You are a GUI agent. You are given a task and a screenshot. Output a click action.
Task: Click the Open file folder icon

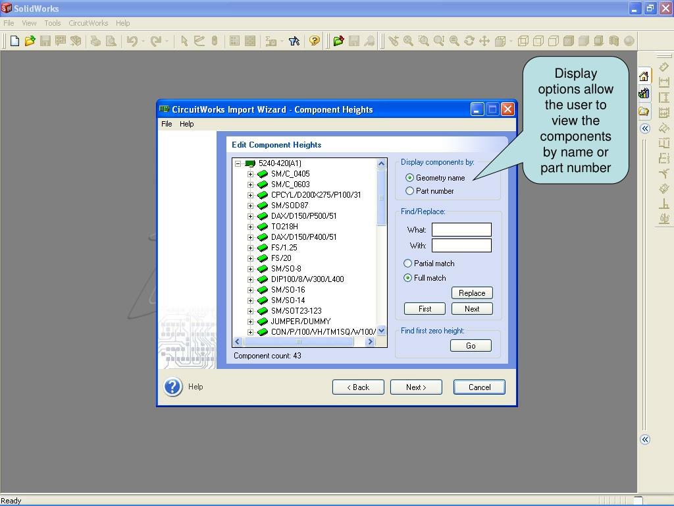tap(30, 41)
